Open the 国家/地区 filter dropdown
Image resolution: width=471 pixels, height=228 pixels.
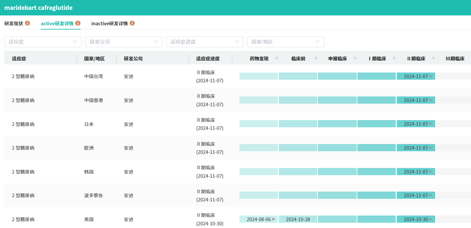[x=285, y=42]
